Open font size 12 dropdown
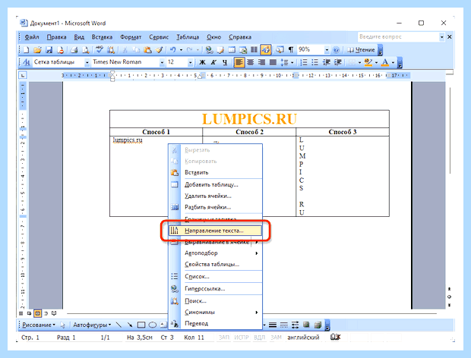 [190, 62]
